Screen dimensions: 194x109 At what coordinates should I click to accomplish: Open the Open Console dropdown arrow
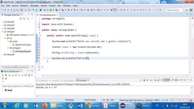(185, 80)
